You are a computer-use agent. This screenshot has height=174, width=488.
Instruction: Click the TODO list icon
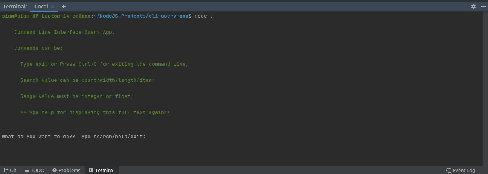pos(27,170)
